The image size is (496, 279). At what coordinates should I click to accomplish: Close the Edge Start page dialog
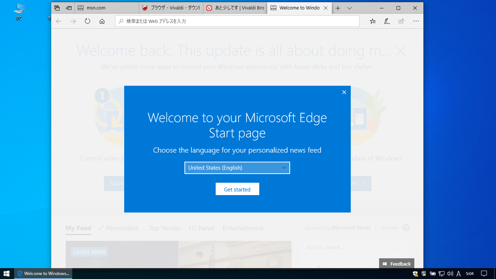pos(344,92)
